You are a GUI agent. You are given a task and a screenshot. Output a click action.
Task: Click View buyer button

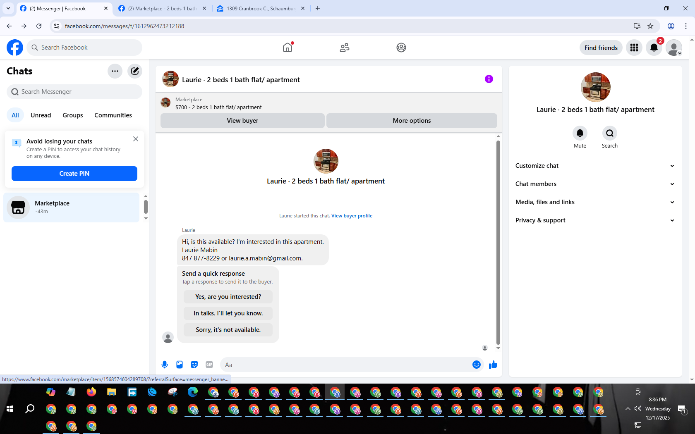[x=242, y=121]
